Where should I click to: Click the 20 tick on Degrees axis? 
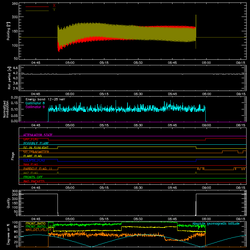point(16,242)
